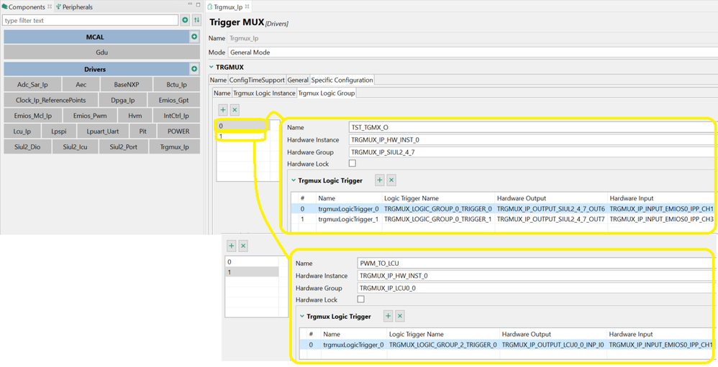Screen dimensions: 718x367
Task: Maximize the Components panel
Action: tap(199, 4)
